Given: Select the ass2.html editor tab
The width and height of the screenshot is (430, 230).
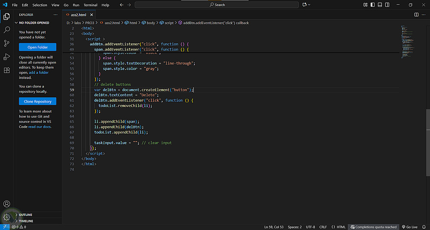Looking at the screenshot, I should pos(78,15).
